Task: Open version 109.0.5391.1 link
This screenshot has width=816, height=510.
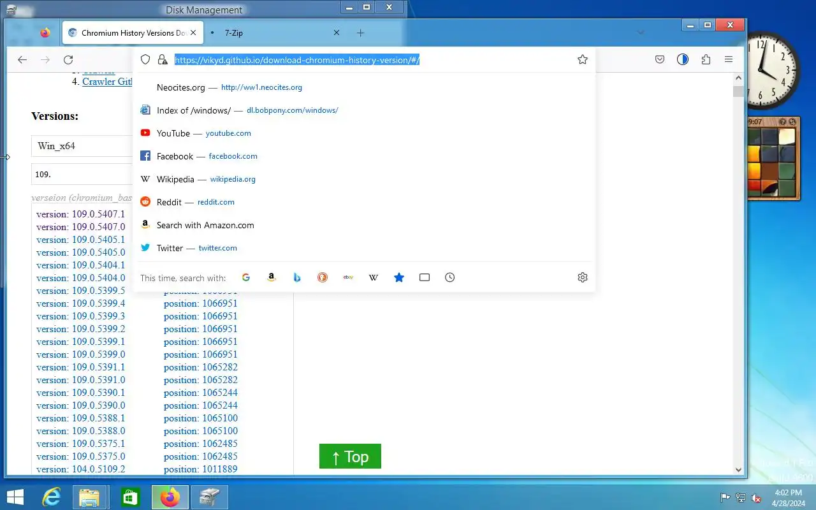Action: pyautogui.click(x=80, y=367)
